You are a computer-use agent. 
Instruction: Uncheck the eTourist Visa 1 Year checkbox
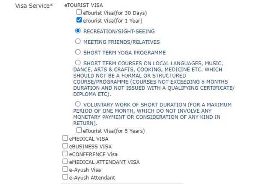[x=79, y=20]
